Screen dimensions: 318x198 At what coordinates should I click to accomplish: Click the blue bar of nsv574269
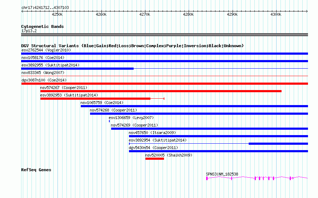(x=209, y=129)
